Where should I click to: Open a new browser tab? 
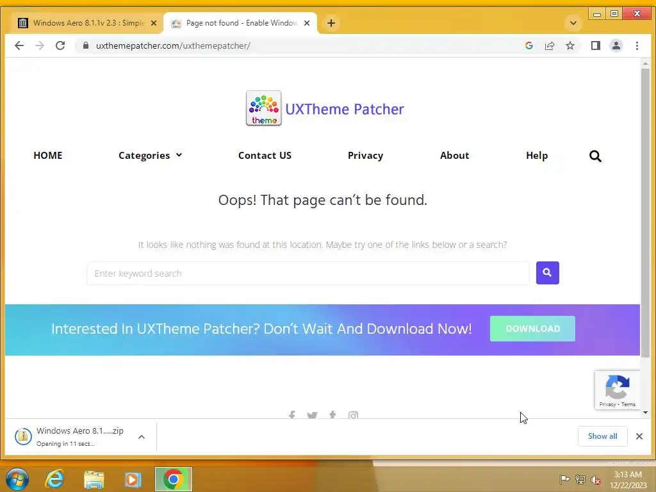click(x=331, y=23)
